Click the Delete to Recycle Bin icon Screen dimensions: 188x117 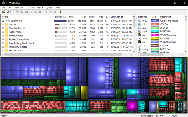(x=36, y=12)
